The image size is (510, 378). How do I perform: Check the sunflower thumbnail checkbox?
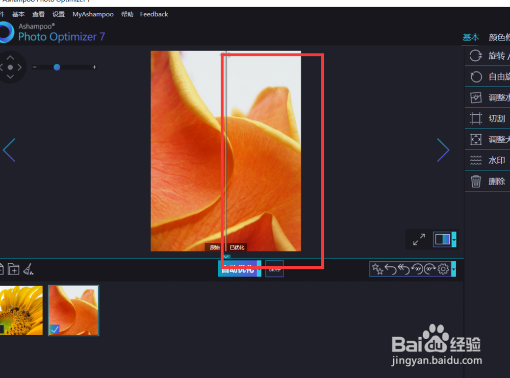[x=2, y=329]
